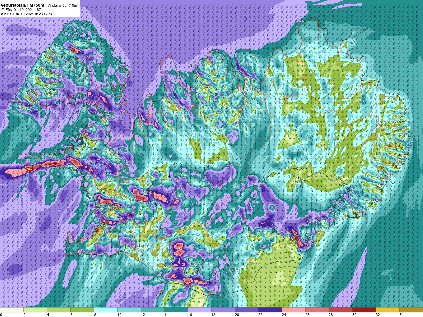Click the teal 12–14 legend swatch
This screenshot has width=423, height=317.
(x=153, y=310)
